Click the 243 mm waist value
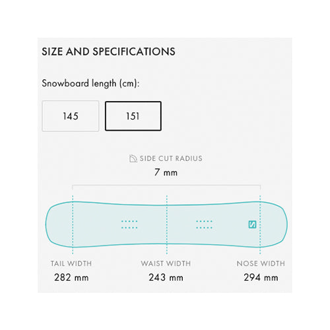330x330 pixels. coord(166,277)
